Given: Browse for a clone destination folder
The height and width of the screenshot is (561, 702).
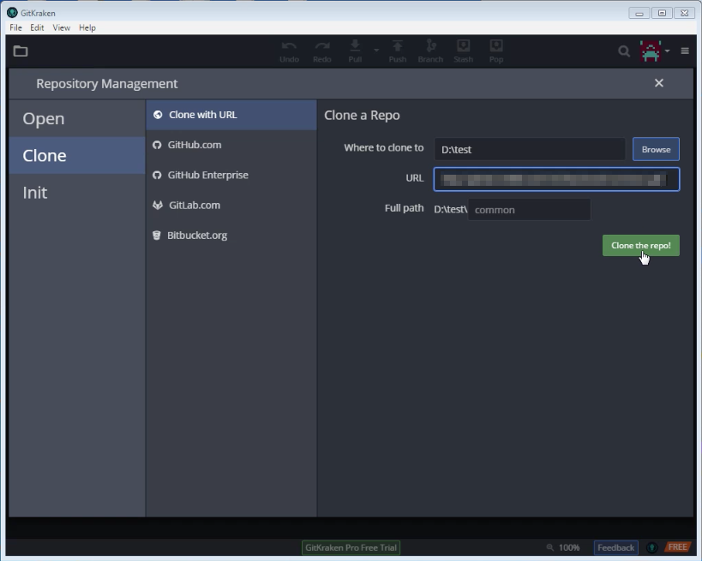Looking at the screenshot, I should [656, 149].
